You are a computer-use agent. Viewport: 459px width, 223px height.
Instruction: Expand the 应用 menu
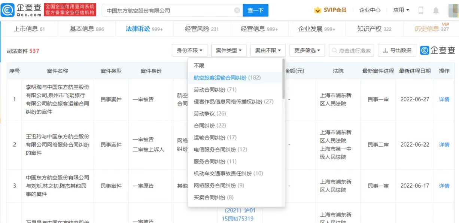pos(401,10)
